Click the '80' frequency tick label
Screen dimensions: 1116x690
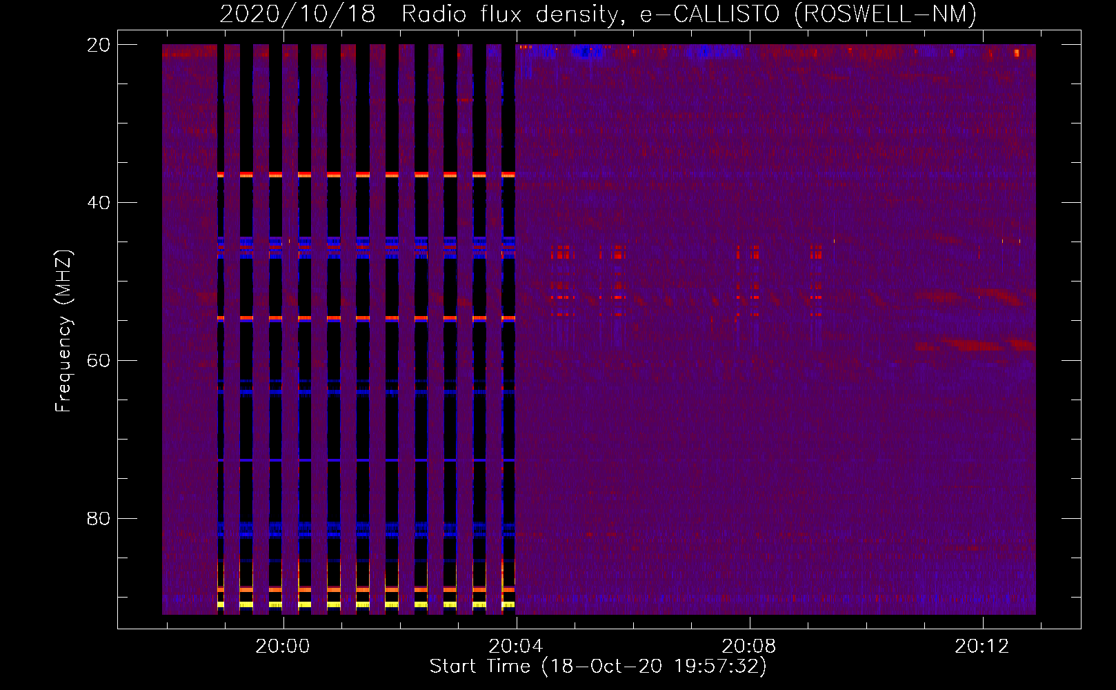99,519
